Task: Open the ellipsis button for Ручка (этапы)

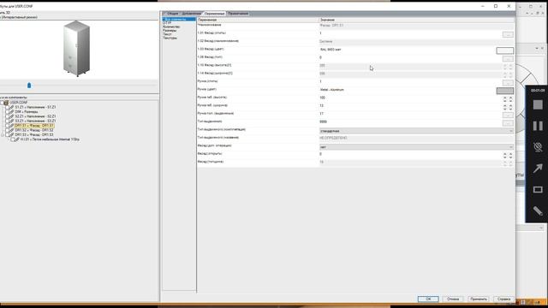Action: [508, 82]
